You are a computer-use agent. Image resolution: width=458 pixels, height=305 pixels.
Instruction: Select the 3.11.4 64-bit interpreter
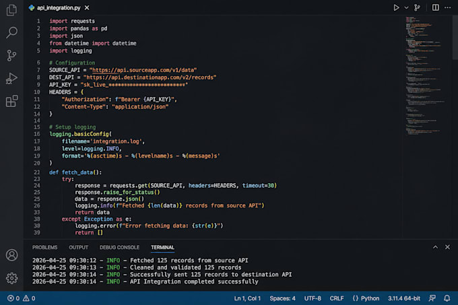(404, 298)
